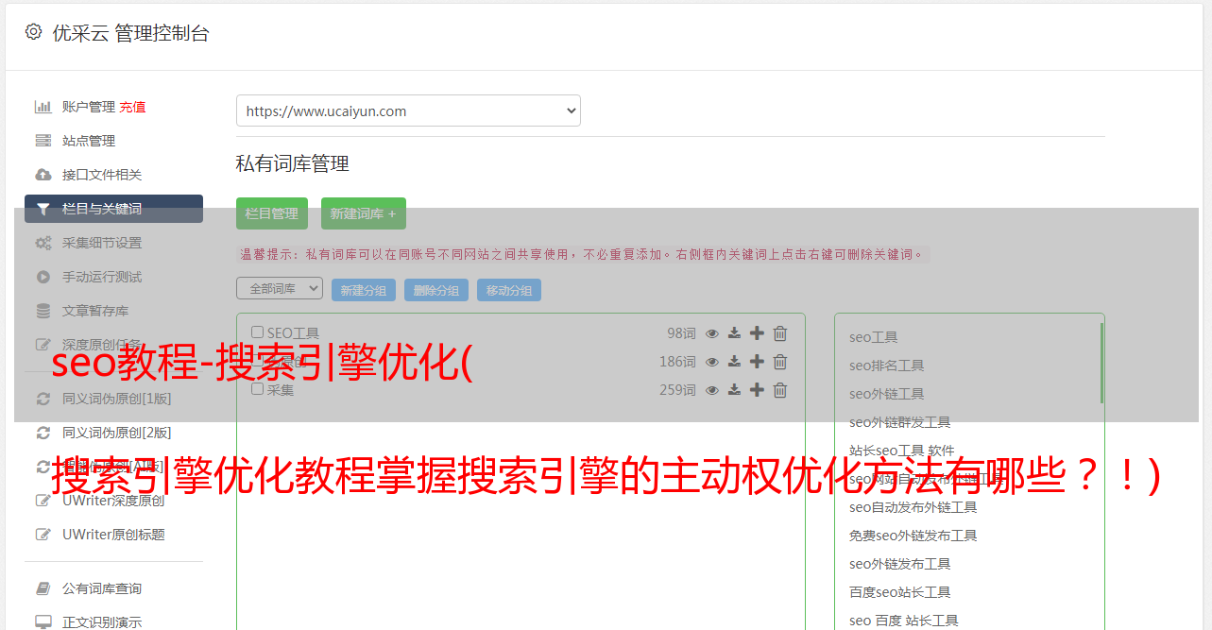
Task: Click the red 充值 link
Action: [132, 107]
